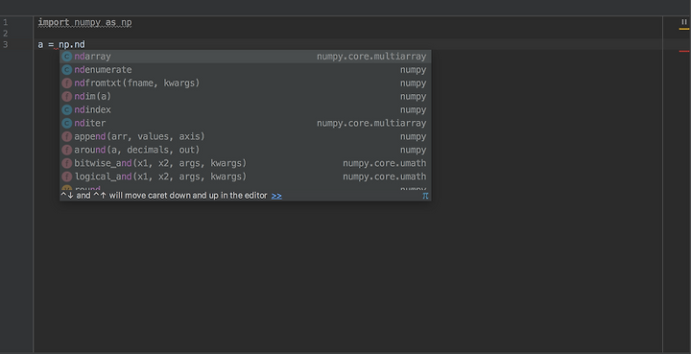Viewport: 691px width, 354px height.
Task: Click 'numpy.core.umath' label on bitwise_and row
Action: click(384, 163)
